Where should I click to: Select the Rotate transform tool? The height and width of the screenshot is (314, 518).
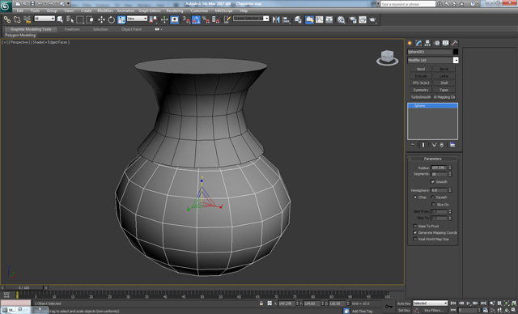[x=112, y=19]
